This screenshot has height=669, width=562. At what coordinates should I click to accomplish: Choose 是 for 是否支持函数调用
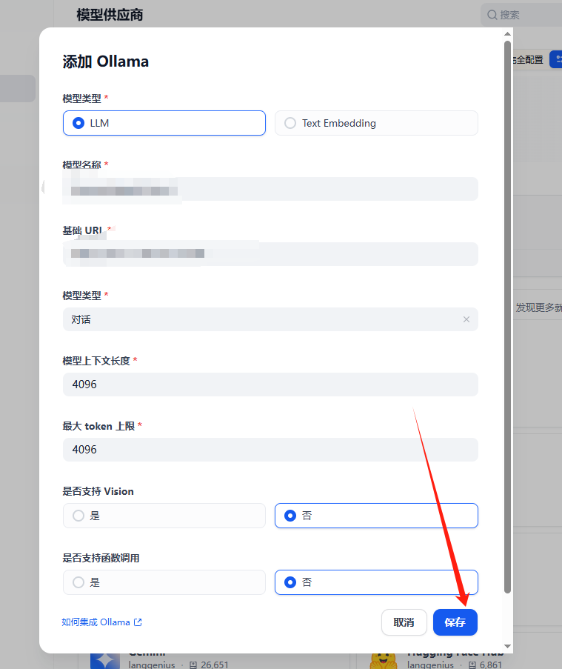[x=164, y=582]
